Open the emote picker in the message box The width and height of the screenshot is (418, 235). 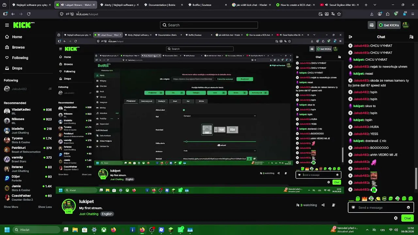tap(408, 208)
